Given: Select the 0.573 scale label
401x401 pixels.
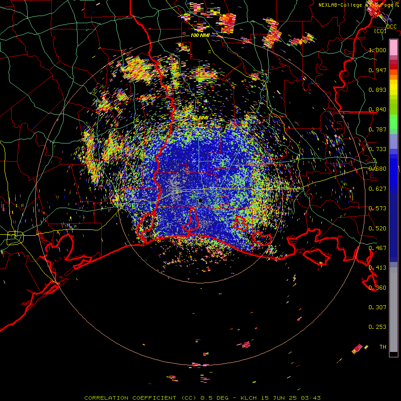Looking at the screenshot, I should 377,209.
